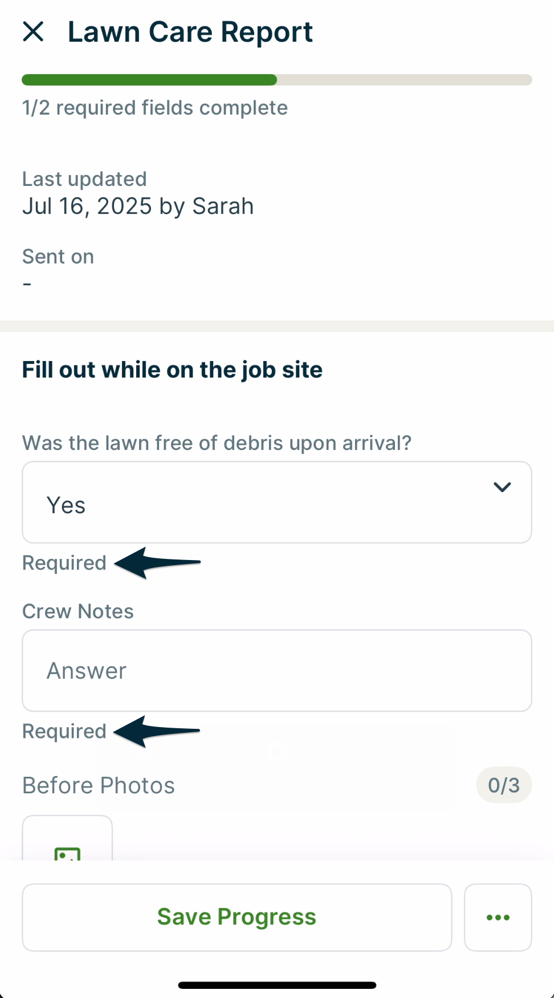Click "Fill out while on the job site" heading
The width and height of the screenshot is (554, 998).
click(x=172, y=370)
